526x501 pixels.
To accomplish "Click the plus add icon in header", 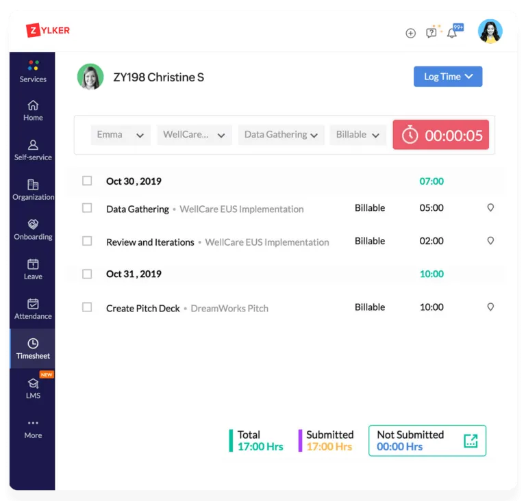I will coord(410,33).
